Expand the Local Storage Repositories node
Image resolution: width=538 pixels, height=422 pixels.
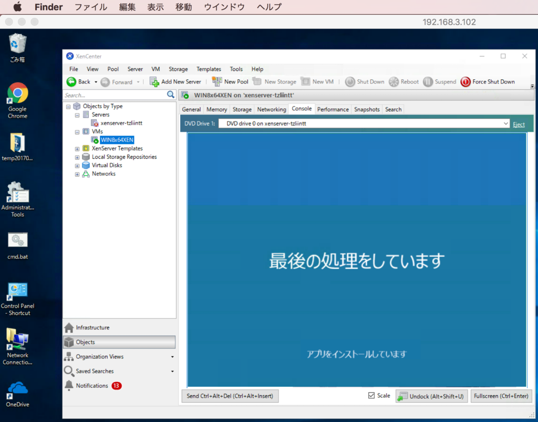(x=77, y=158)
